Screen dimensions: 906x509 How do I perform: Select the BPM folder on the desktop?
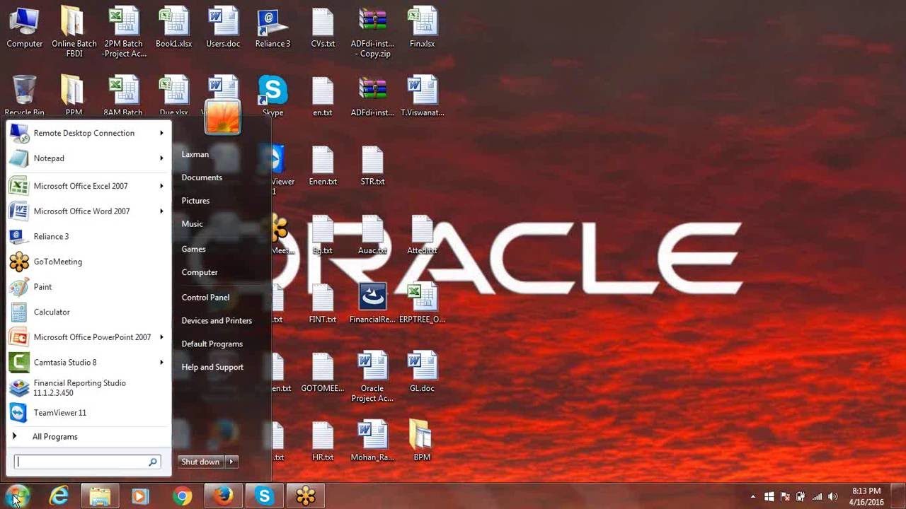422,441
